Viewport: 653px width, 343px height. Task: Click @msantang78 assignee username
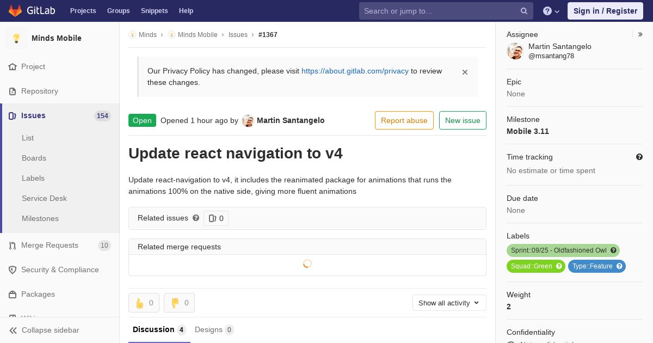[x=551, y=56]
